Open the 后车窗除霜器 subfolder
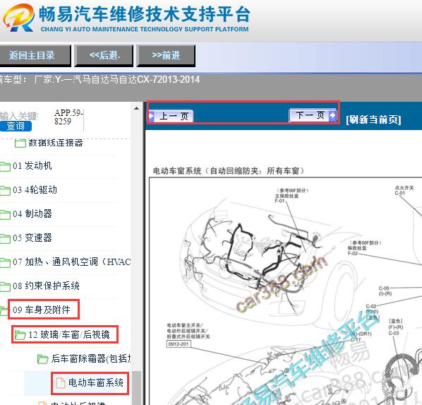The image size is (422, 405). pyautogui.click(x=91, y=358)
